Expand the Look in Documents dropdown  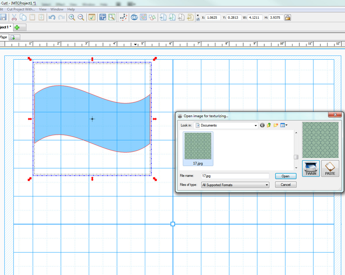tap(256, 125)
